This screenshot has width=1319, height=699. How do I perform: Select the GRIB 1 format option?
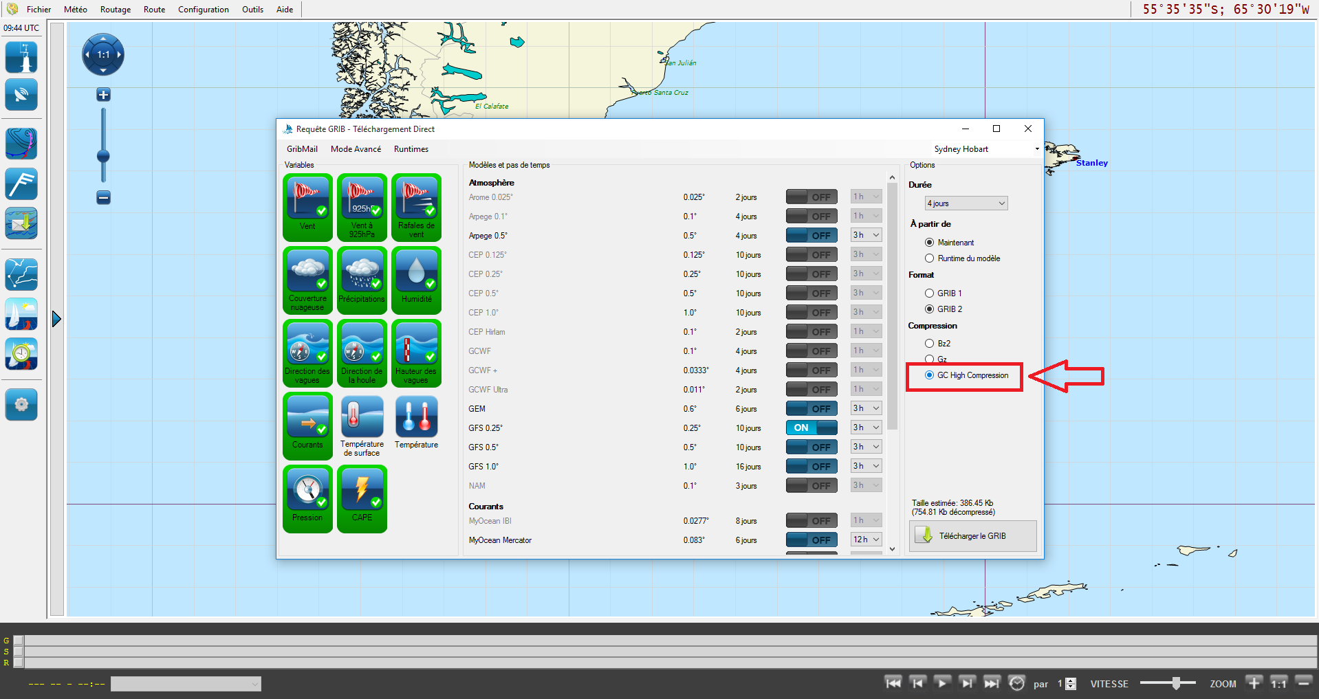tap(930, 293)
